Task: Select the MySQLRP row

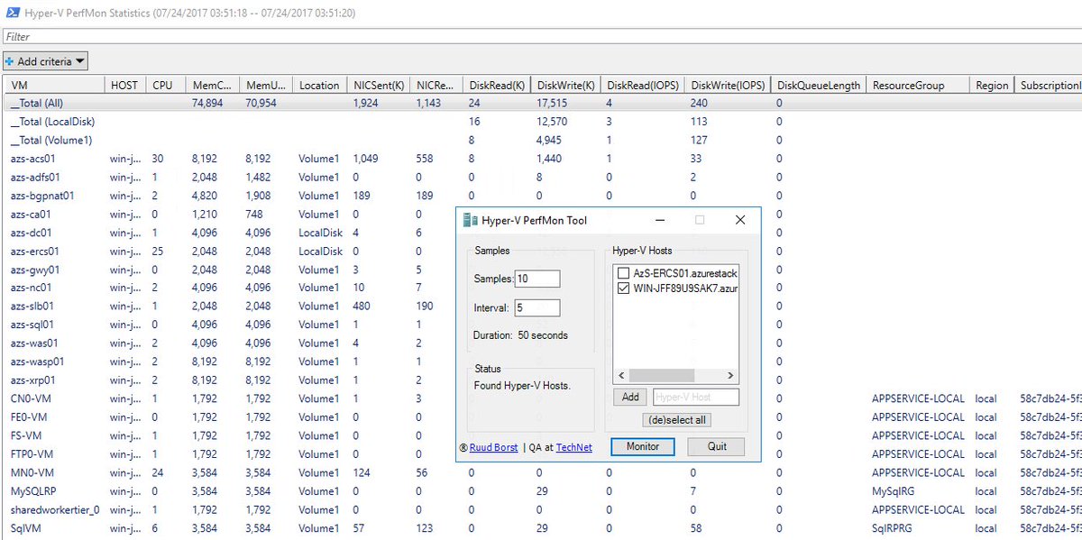Action: tap(541, 490)
